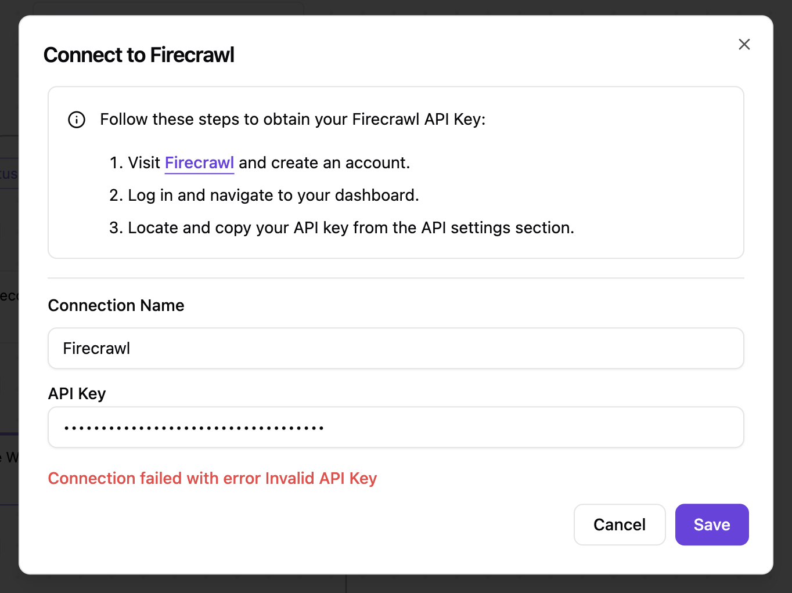Image resolution: width=792 pixels, height=593 pixels.
Task: Click the "Locate and copy your API key" step
Action: pyautogui.click(x=351, y=228)
